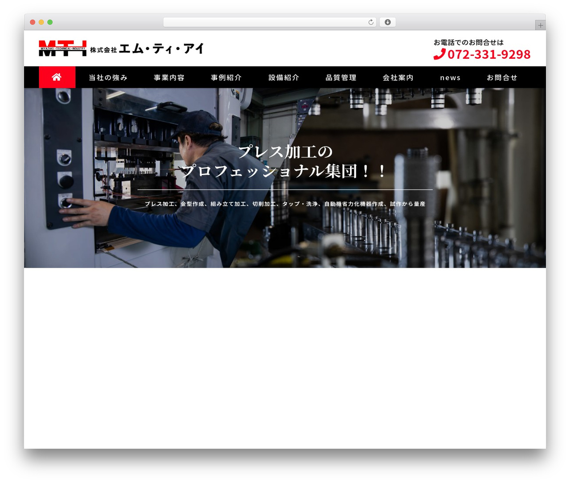Open the browser downloads icon
This screenshot has width=570, height=483.
point(387,22)
